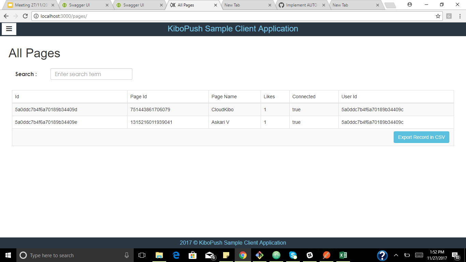
Task: Click the blue help question mark icon
Action: [x=382, y=256]
